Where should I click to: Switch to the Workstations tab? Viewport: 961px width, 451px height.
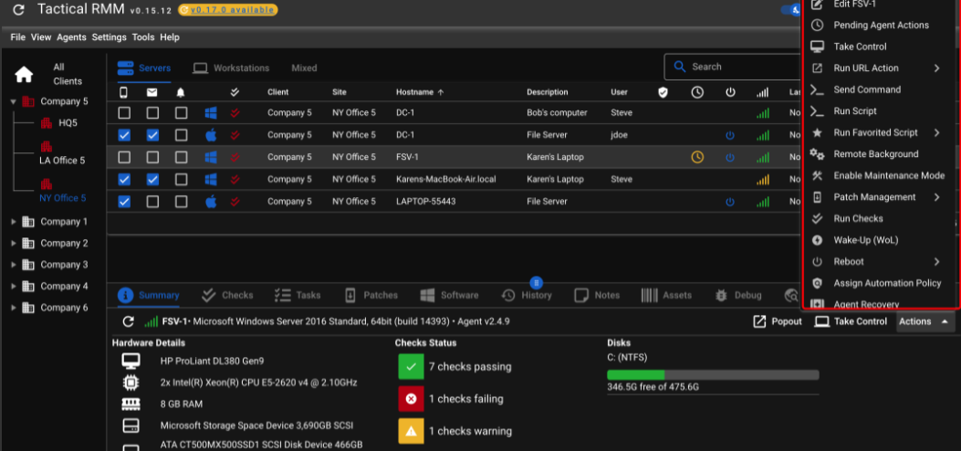231,68
